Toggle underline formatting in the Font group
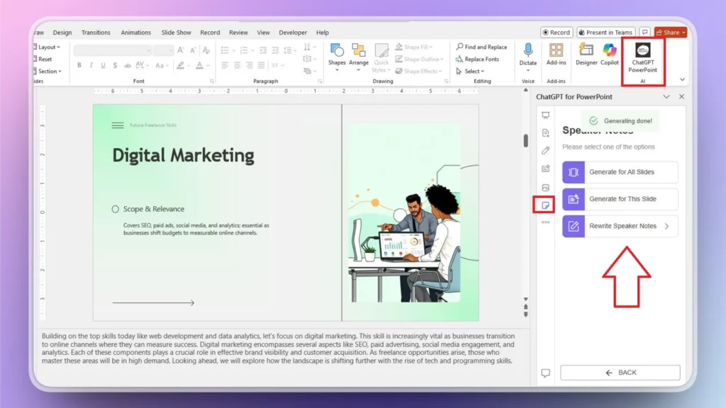726x408 pixels. pyautogui.click(x=103, y=64)
